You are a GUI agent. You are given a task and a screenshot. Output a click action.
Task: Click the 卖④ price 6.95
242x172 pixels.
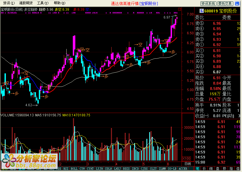tap(217, 29)
